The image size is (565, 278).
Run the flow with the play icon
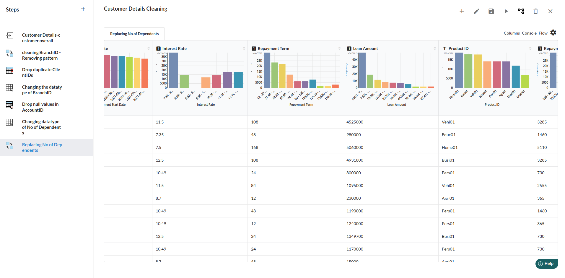pos(506,11)
